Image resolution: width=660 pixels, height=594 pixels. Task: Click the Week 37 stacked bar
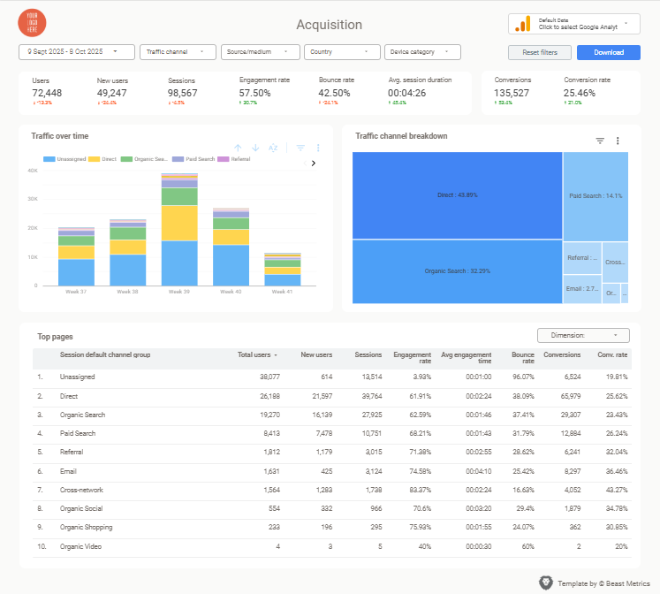point(76,257)
